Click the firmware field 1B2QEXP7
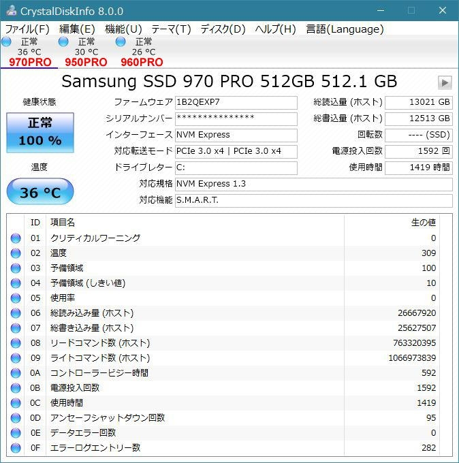Viewport: 459px width, 463px height. coord(236,103)
